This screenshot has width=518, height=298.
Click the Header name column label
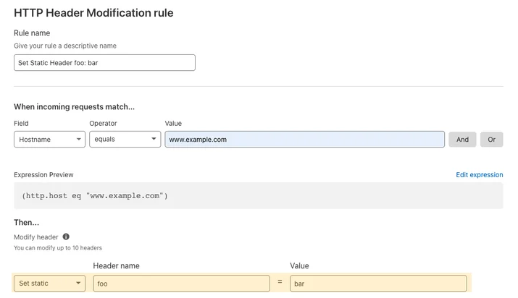click(117, 265)
